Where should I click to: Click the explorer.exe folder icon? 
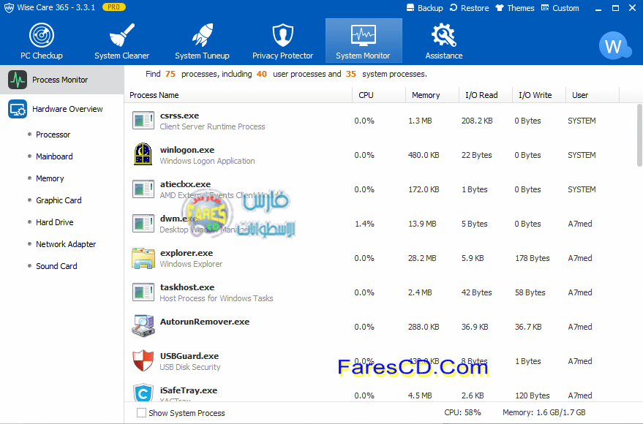click(143, 258)
